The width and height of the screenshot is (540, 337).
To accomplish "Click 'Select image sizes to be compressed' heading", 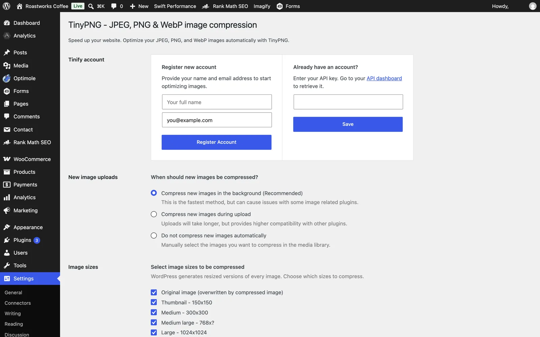I will [x=197, y=267].
